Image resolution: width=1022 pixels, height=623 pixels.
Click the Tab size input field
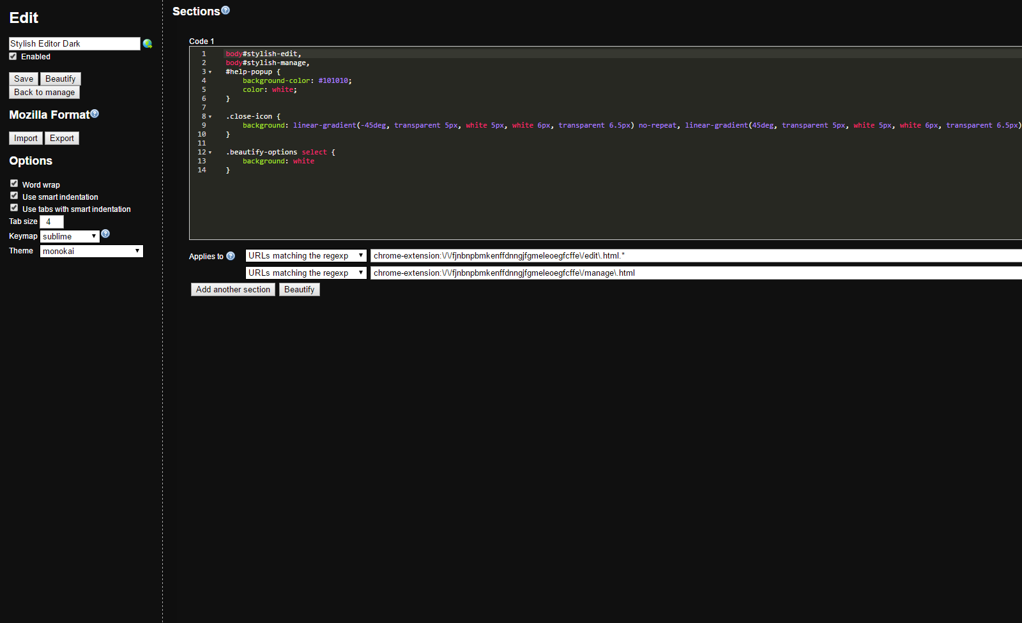coord(52,221)
